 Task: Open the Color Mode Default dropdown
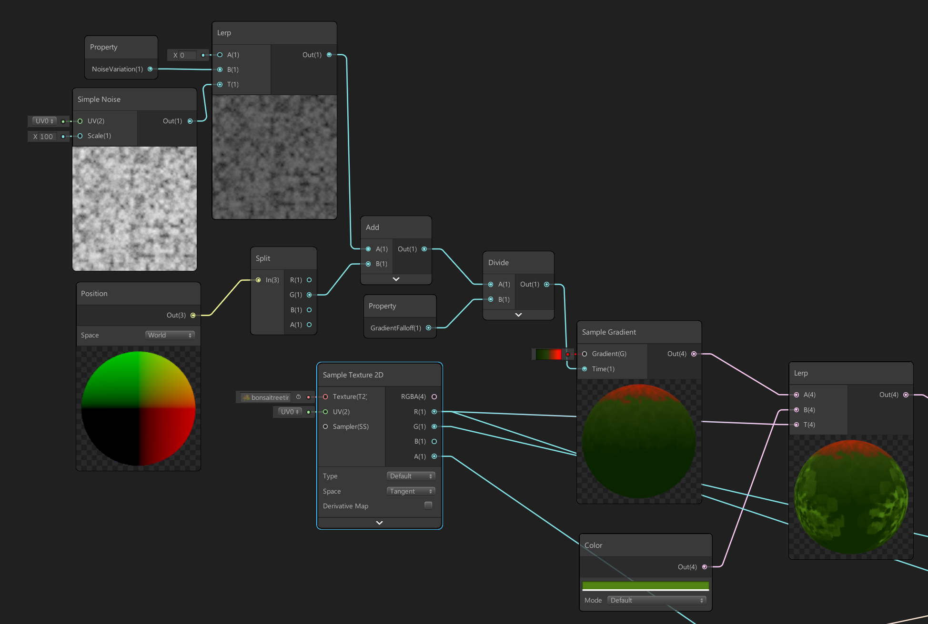656,600
